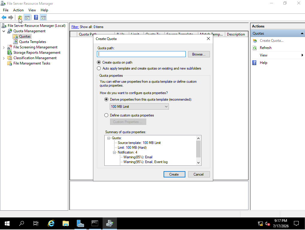The width and height of the screenshot is (305, 230).
Task: Click the Quota Management node icon
Action: coord(10,31)
